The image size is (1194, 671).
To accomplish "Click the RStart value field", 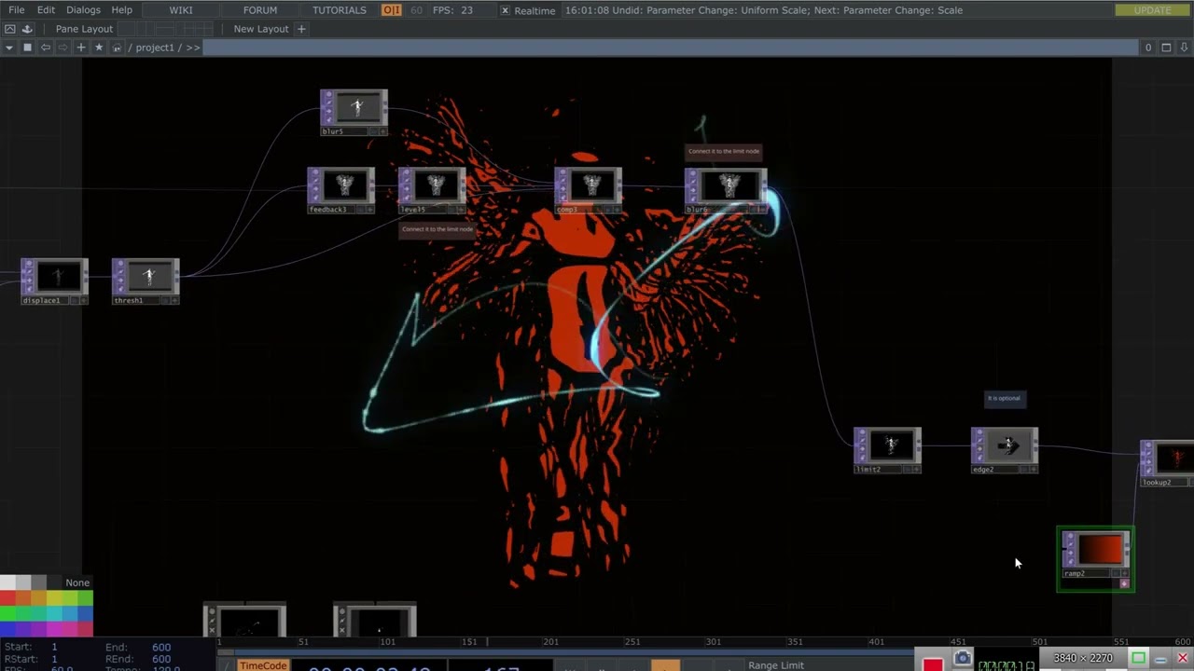I will pyautogui.click(x=54, y=659).
